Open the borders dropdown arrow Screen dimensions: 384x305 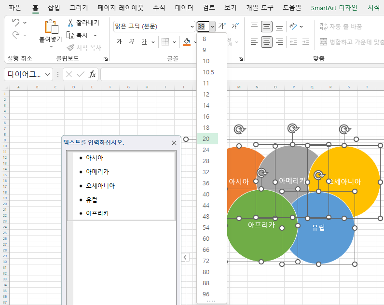(x=174, y=42)
